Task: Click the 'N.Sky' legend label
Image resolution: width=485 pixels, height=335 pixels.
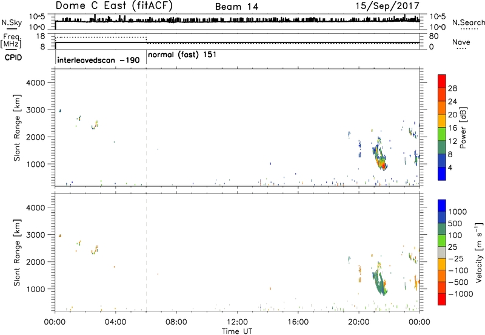Action: [12, 22]
